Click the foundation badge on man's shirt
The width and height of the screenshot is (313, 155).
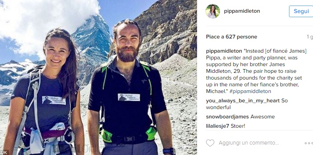[129, 97]
